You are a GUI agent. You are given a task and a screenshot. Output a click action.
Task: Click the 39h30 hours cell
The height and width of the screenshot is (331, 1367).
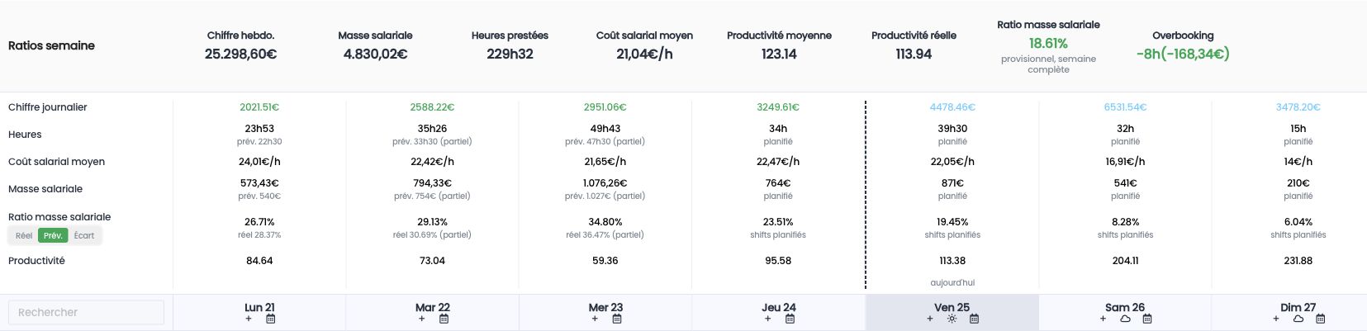tap(952, 129)
